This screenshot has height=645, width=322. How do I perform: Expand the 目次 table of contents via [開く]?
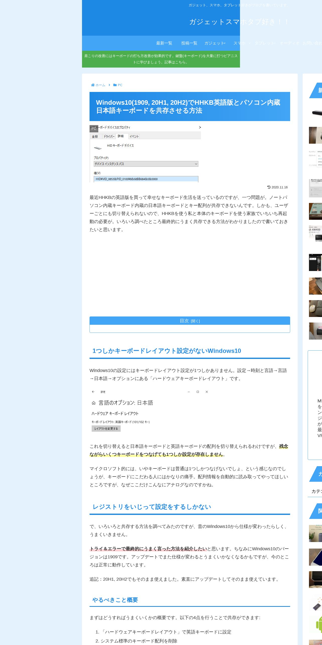click(x=195, y=321)
